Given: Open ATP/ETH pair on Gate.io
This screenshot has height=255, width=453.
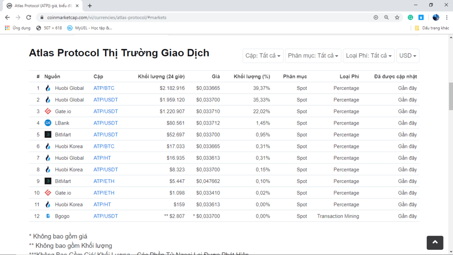Looking at the screenshot, I should click(x=104, y=193).
